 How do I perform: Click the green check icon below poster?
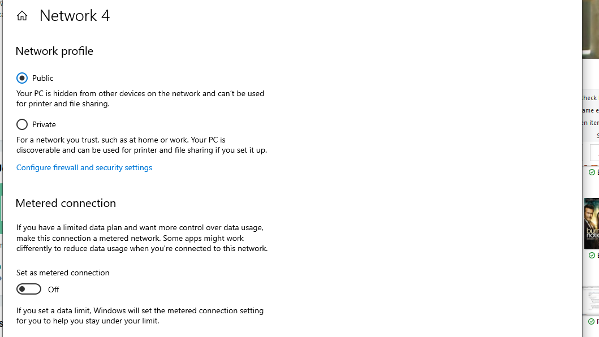(592, 256)
